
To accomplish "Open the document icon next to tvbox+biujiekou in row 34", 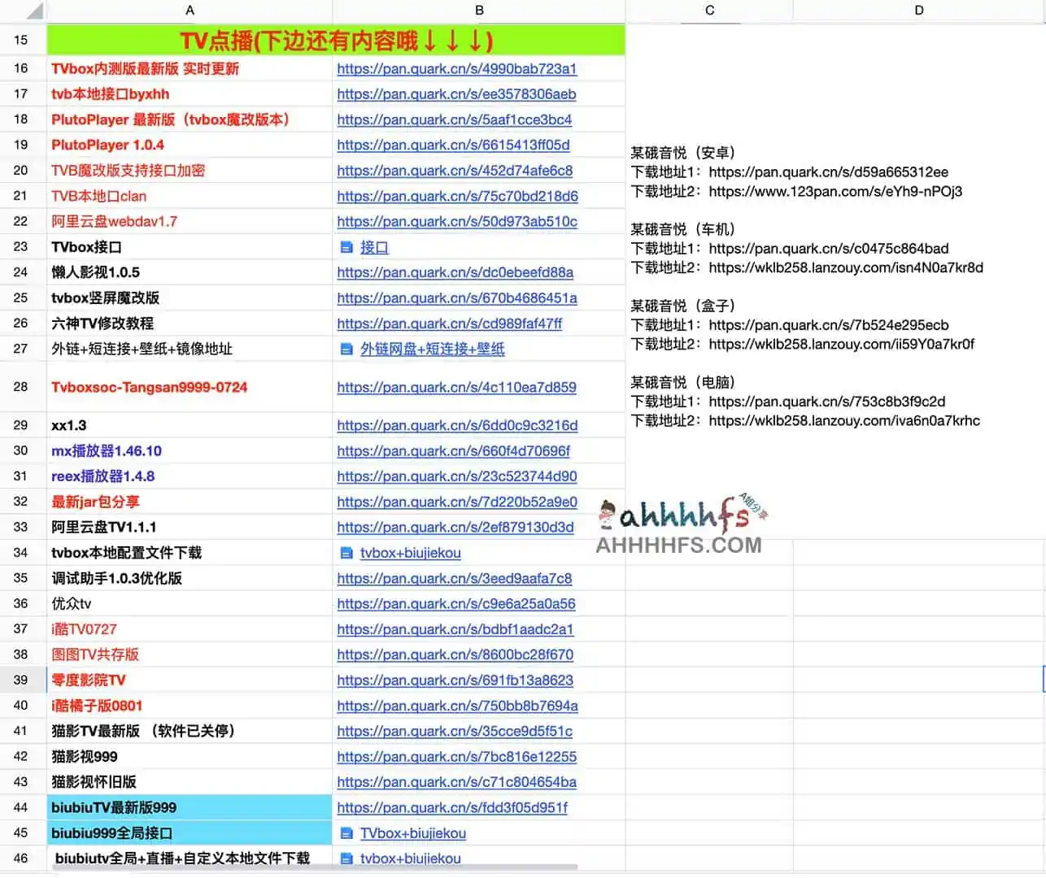I will click(x=347, y=553).
